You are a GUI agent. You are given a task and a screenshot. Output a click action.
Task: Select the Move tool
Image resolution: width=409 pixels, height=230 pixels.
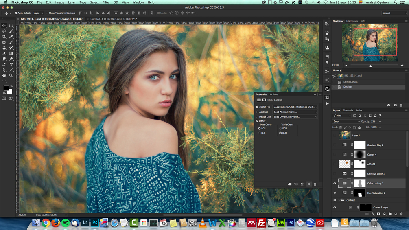pyautogui.click(x=4, y=26)
